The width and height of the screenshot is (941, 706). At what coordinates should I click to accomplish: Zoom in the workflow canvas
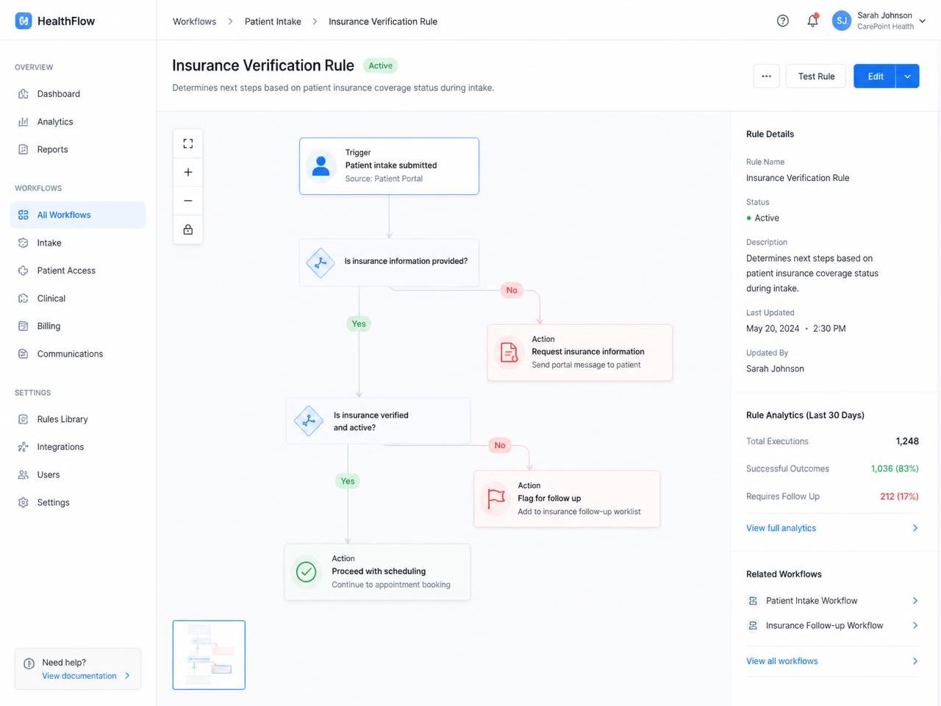[188, 172]
